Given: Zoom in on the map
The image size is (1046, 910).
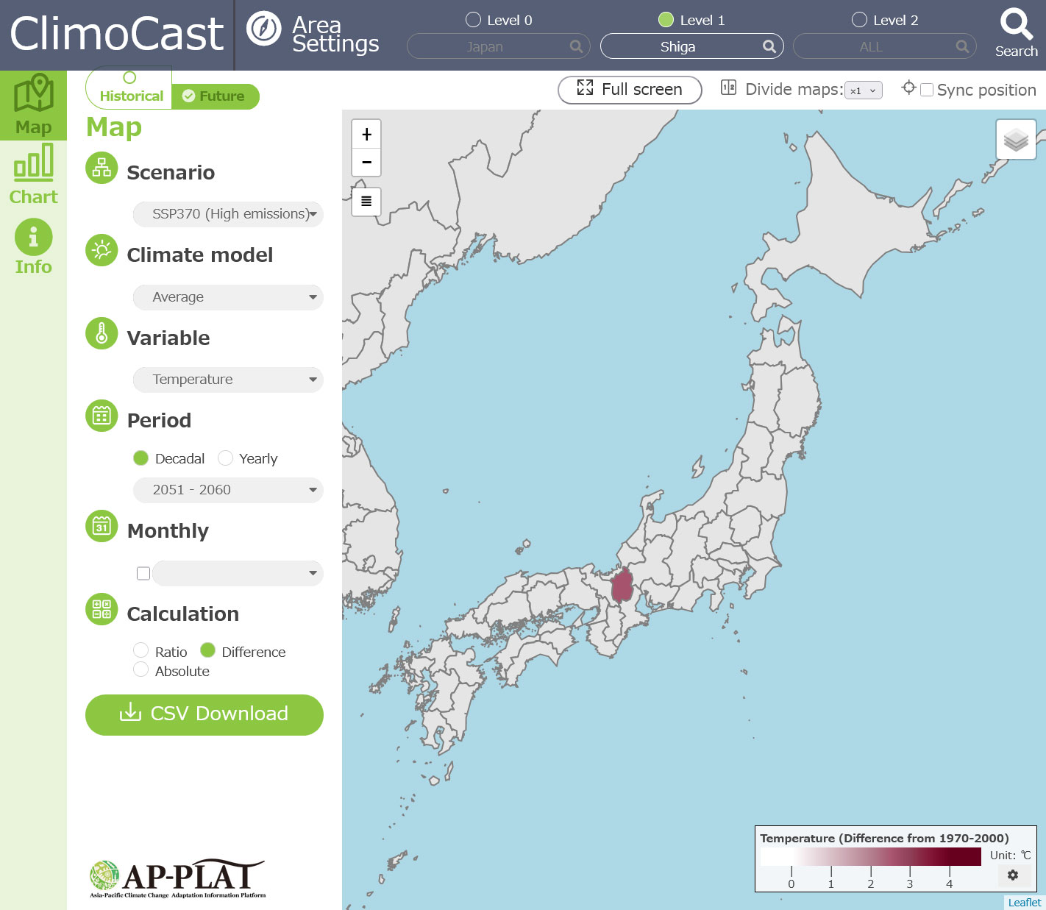Looking at the screenshot, I should 366,134.
